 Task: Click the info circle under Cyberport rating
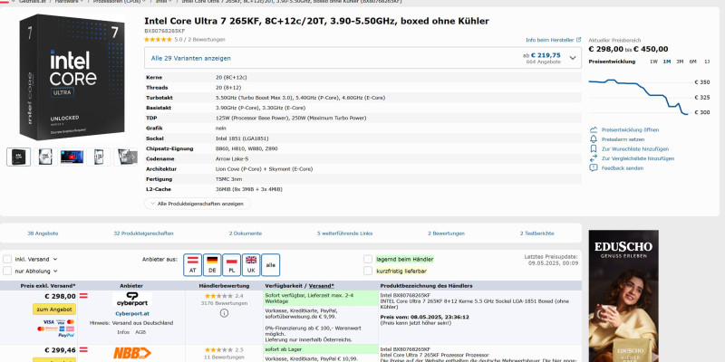[224, 313]
